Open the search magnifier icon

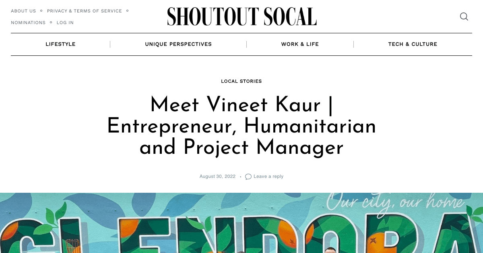tap(464, 16)
